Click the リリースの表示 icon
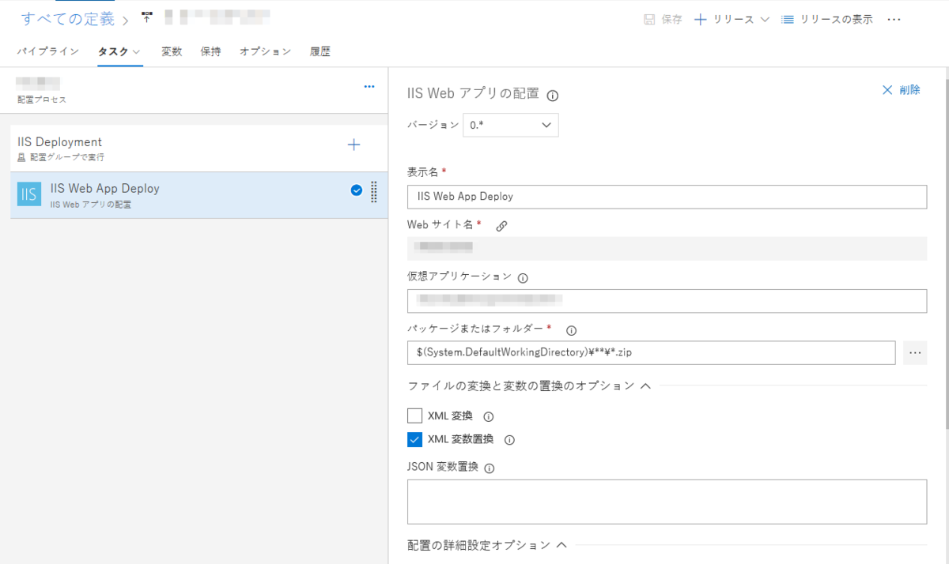949x564 pixels. click(x=787, y=19)
